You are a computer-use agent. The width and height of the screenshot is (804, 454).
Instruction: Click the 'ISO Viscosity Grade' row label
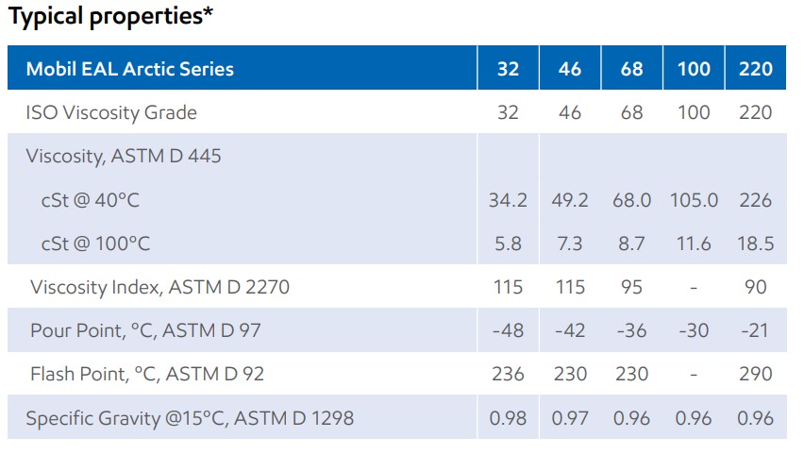[111, 112]
